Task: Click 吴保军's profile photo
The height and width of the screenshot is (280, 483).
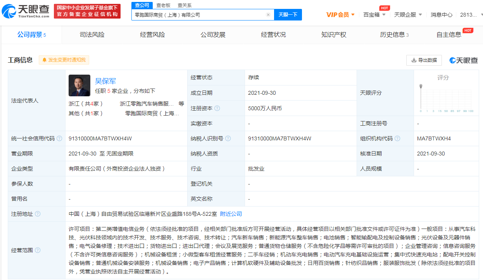Action: point(79,85)
